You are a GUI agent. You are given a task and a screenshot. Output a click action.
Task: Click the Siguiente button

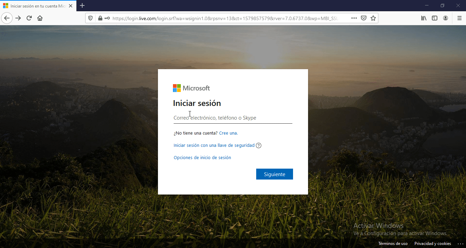(275, 174)
